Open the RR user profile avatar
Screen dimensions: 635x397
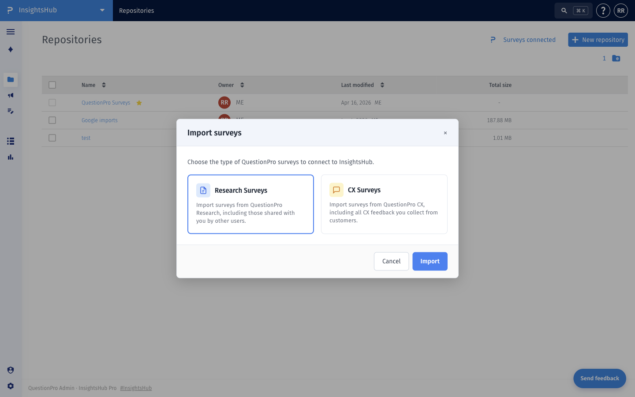(621, 11)
